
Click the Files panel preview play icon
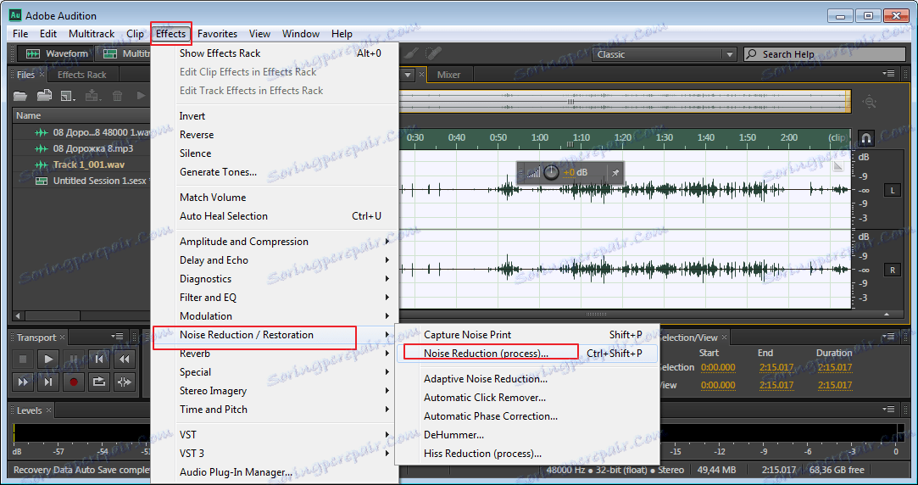(141, 96)
